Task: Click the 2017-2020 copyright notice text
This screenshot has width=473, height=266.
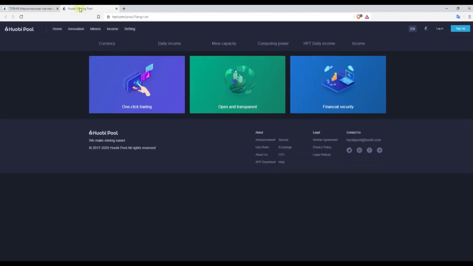Action: click(x=122, y=148)
